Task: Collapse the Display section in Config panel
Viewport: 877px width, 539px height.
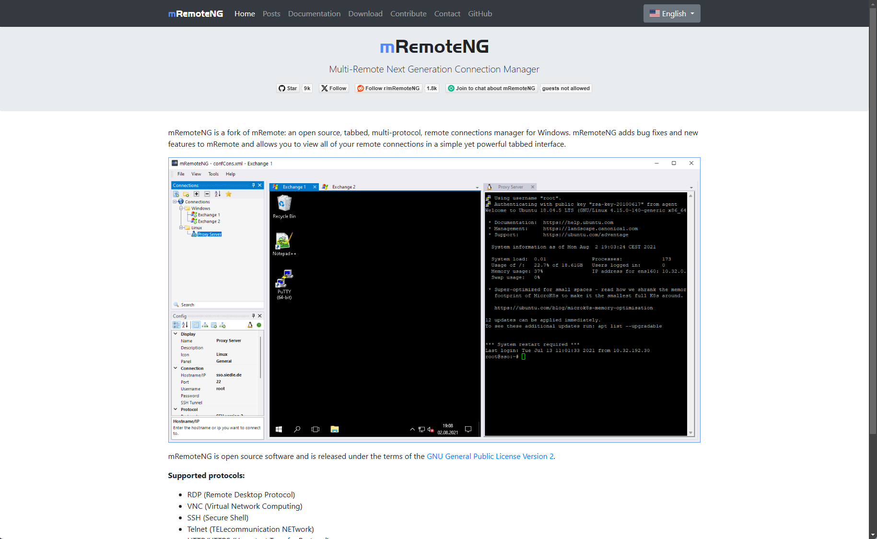Action: (175, 334)
